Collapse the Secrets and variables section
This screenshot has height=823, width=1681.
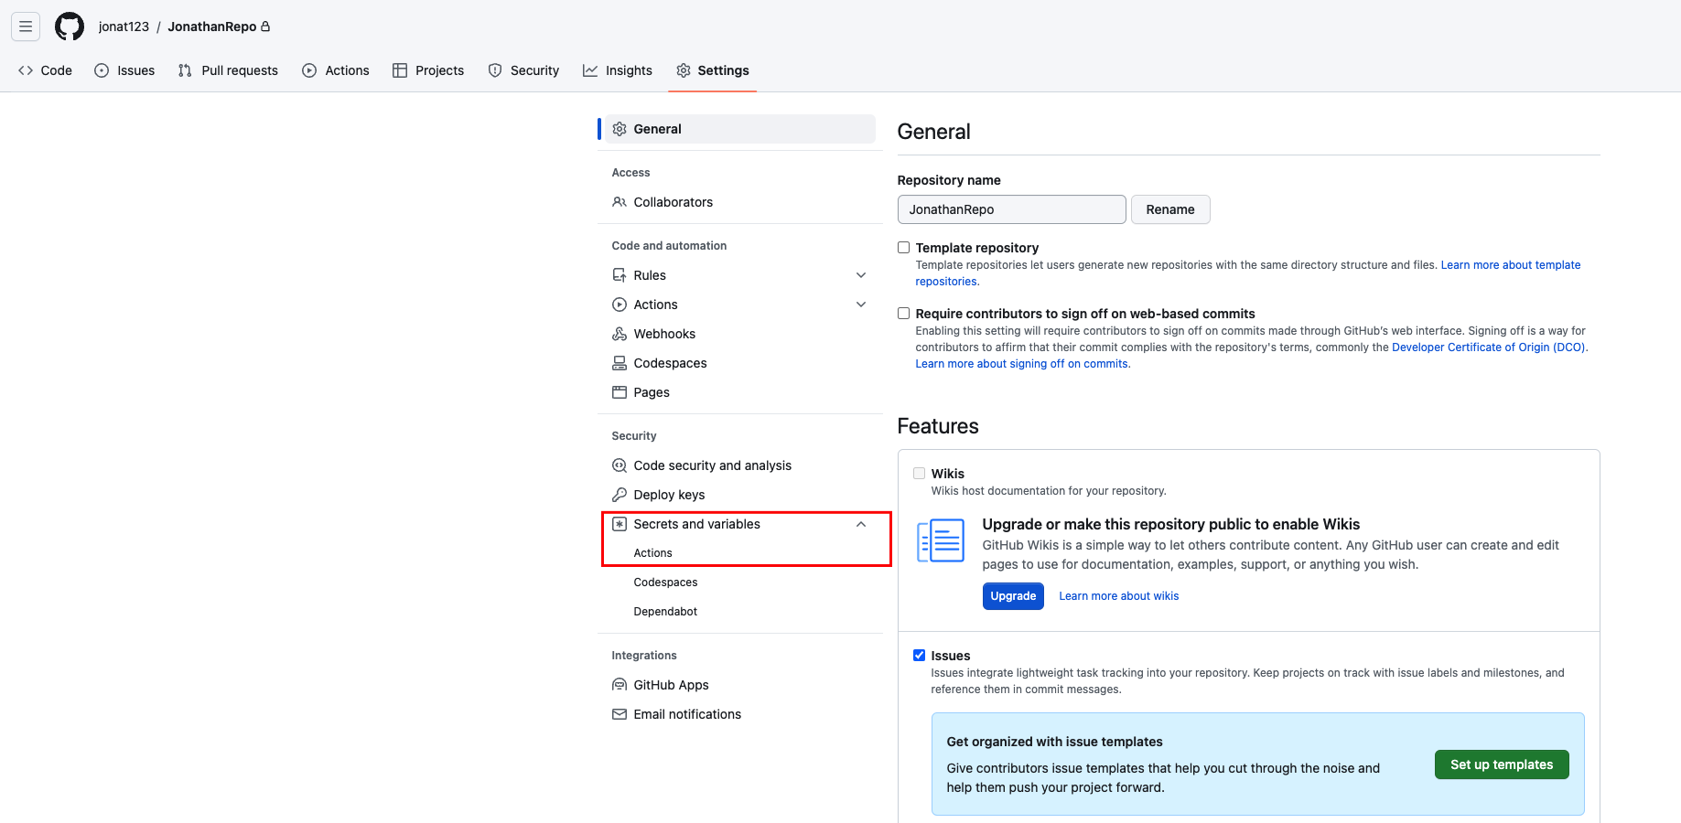[860, 524]
